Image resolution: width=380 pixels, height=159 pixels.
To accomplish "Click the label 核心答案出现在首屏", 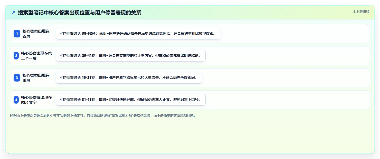I will pos(36,34).
